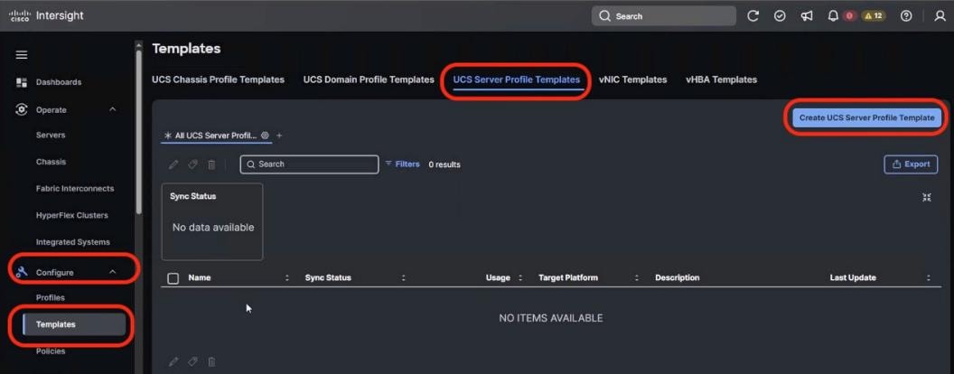
Task: Switch to vHBA Templates tab
Action: [722, 79]
